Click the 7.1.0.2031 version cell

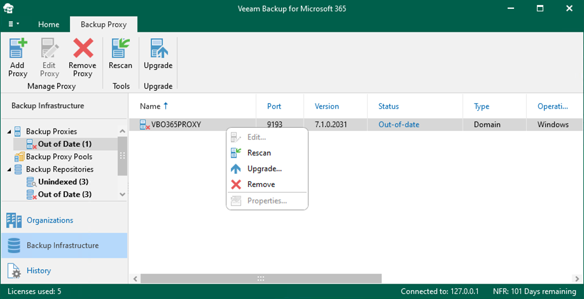tap(331, 125)
